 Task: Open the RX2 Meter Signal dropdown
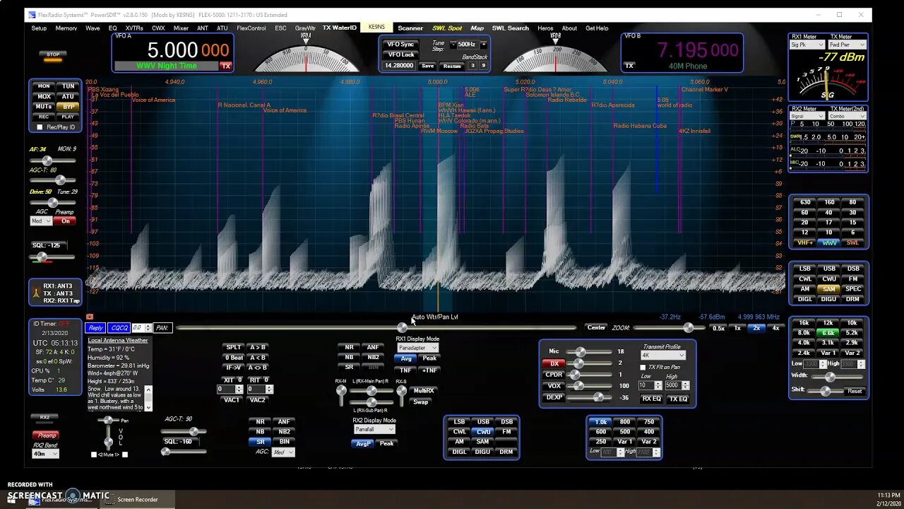coord(807,116)
